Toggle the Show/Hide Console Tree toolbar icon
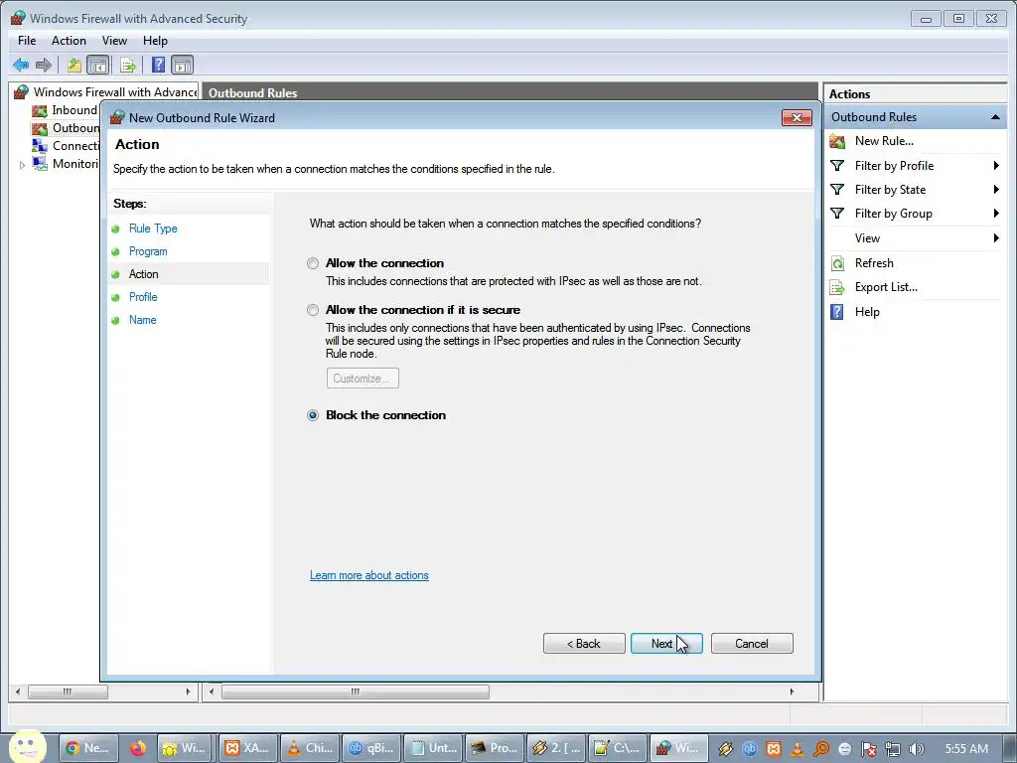This screenshot has height=763, width=1017. 98,65
